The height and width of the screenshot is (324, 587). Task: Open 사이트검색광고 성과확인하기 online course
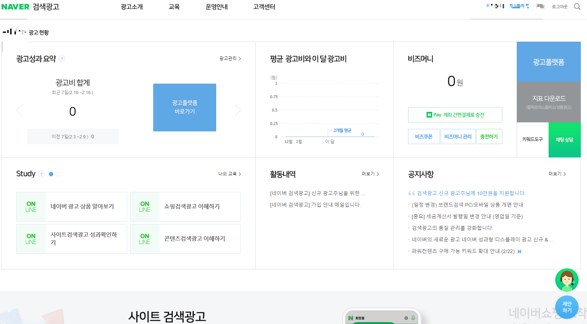tap(72, 239)
